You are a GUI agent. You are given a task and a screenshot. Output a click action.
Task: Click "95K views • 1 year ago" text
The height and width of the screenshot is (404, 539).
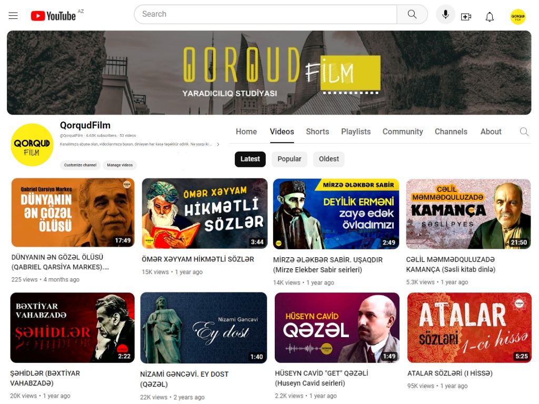pos(437,386)
